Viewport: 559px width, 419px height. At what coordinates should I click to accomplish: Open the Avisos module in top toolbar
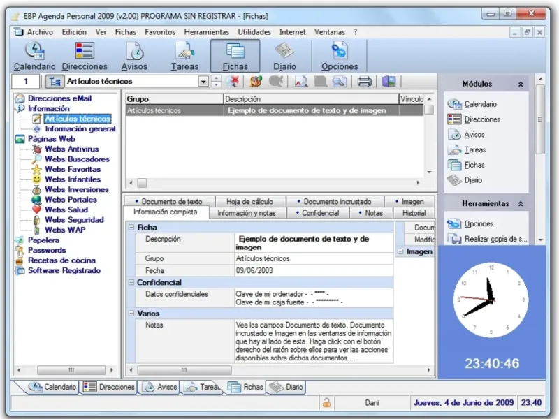tap(134, 56)
